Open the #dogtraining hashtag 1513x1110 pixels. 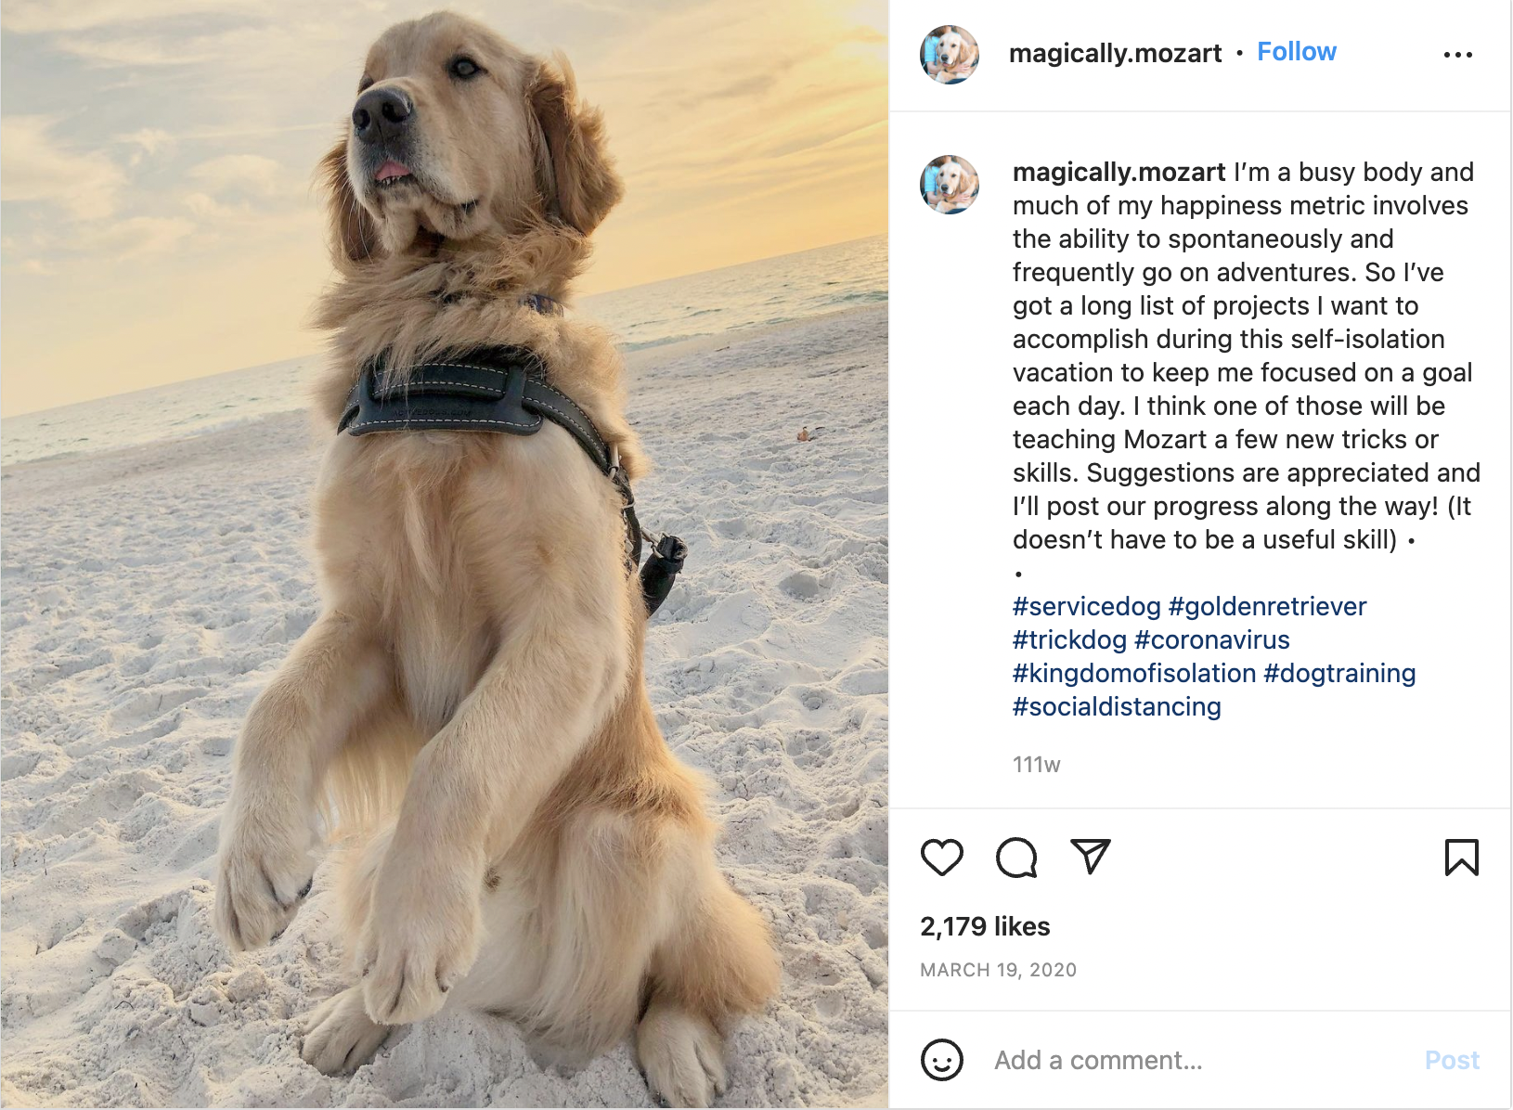coord(1339,674)
